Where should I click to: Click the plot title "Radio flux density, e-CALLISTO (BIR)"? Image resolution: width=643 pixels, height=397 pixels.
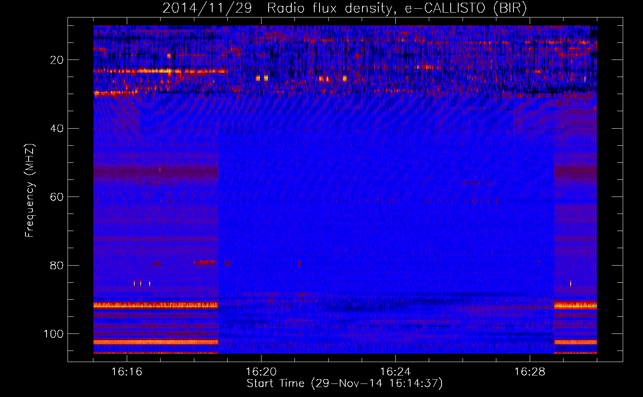[397, 8]
